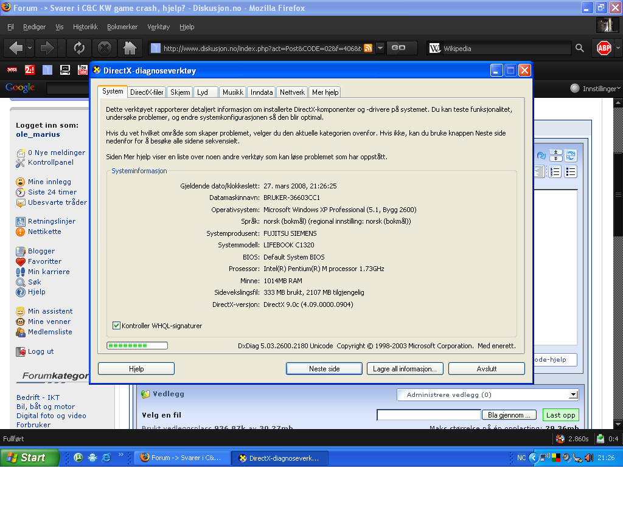623x516 pixels.
Task: Switch to the Nettverk tab
Action: 292,92
